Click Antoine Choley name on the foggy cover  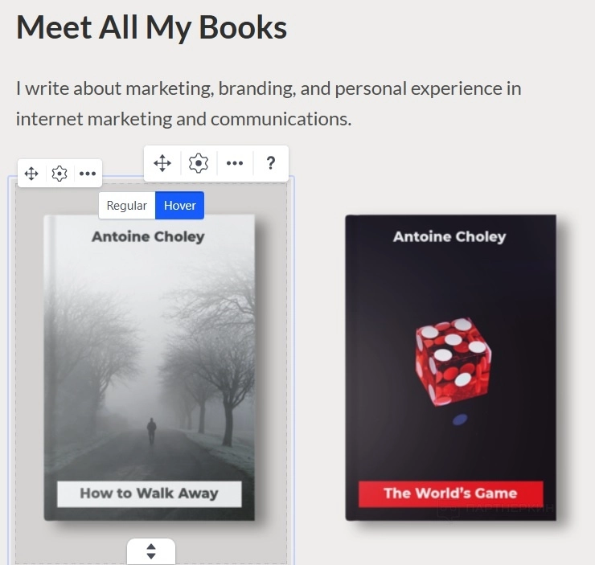(148, 236)
